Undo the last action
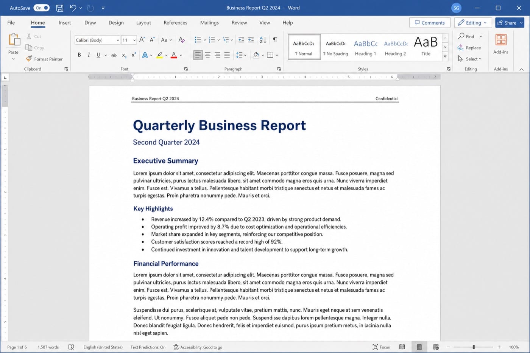 pyautogui.click(x=73, y=8)
